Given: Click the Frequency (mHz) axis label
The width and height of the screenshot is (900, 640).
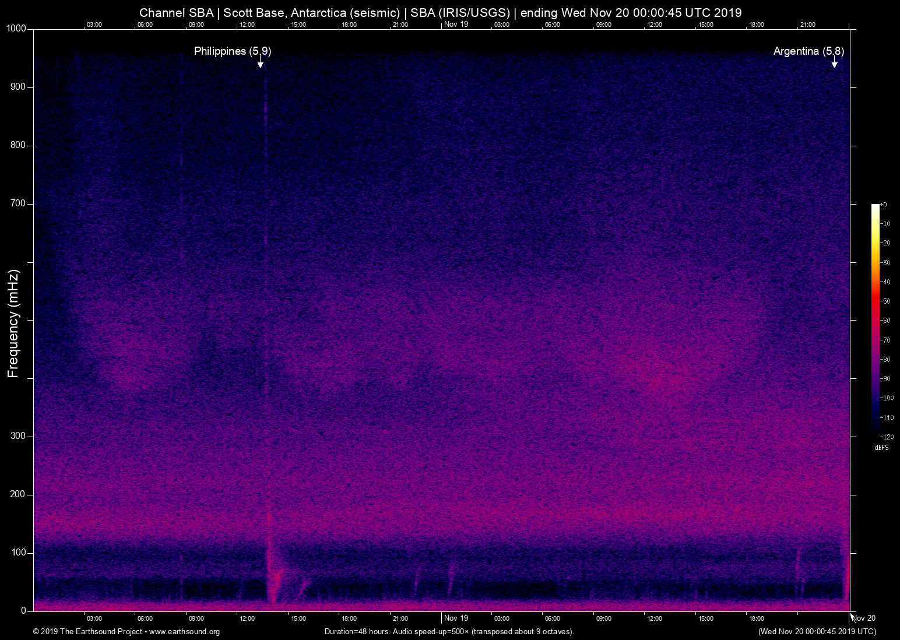Looking at the screenshot, I should click(13, 323).
